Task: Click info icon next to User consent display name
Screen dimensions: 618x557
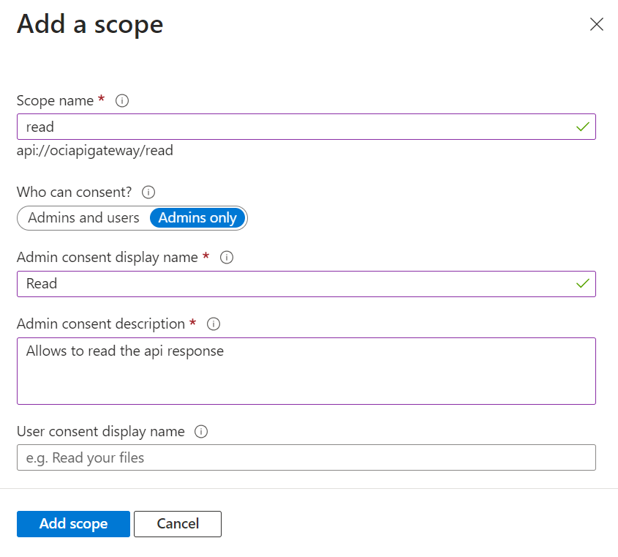Action: (x=201, y=432)
